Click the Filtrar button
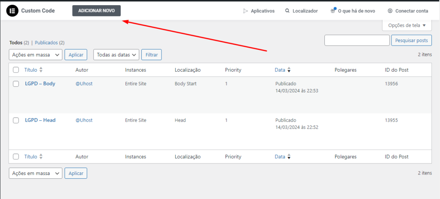The height and width of the screenshot is (199, 440). pos(152,55)
